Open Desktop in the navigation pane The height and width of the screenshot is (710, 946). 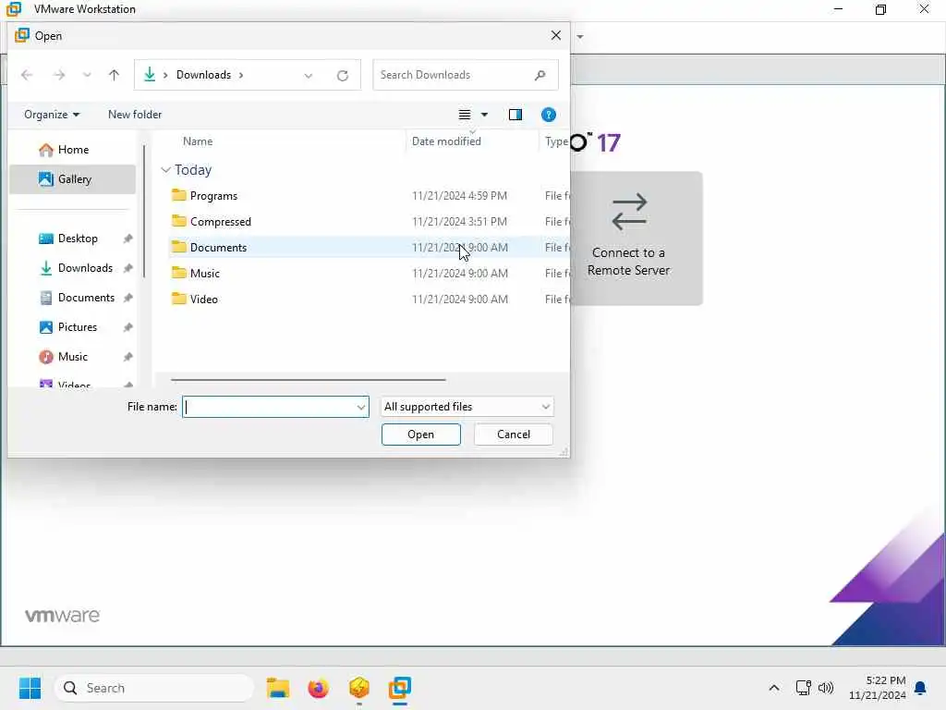72,239
